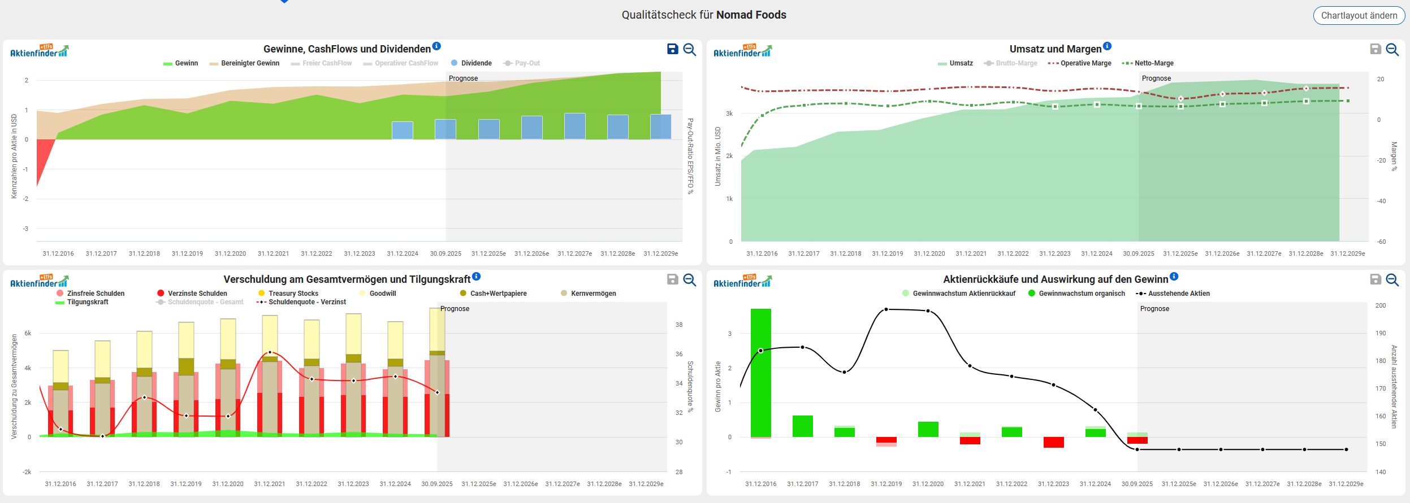This screenshot has height=503, width=1410.
Task: Open info tooltip next to Umsatz und Margen
Action: click(x=1107, y=46)
